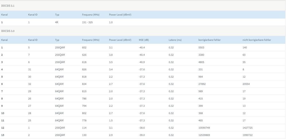Viewport: 286px width, 139px height.
Task: Click power level value 2.9
Action: [111, 135]
